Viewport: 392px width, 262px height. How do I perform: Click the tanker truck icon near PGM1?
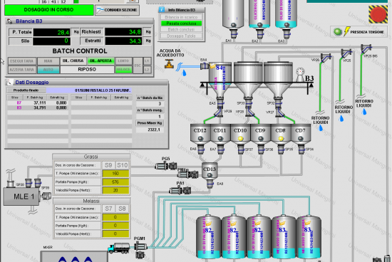pos(119,248)
